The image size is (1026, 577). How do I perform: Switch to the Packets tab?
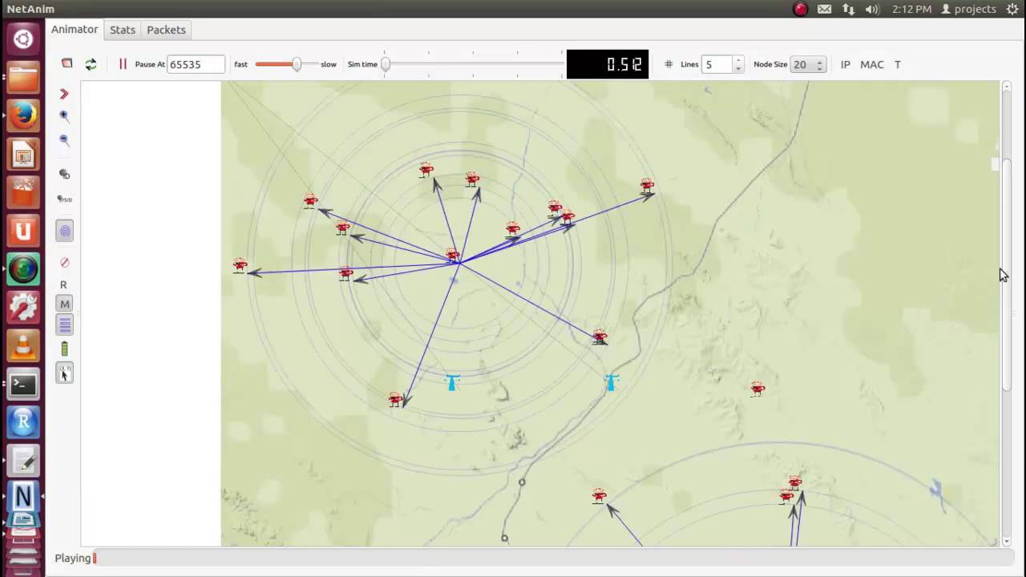coord(166,30)
